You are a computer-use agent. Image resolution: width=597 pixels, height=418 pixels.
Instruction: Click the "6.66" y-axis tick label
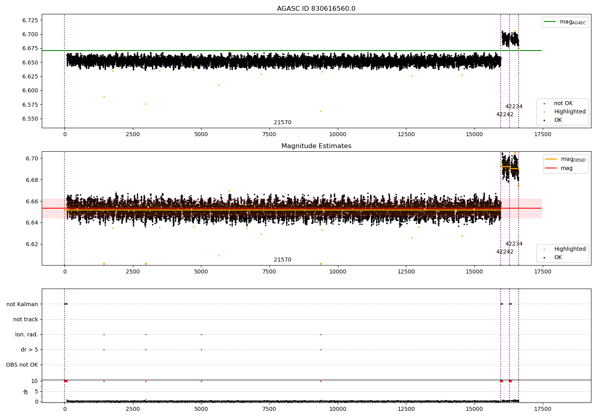click(32, 201)
